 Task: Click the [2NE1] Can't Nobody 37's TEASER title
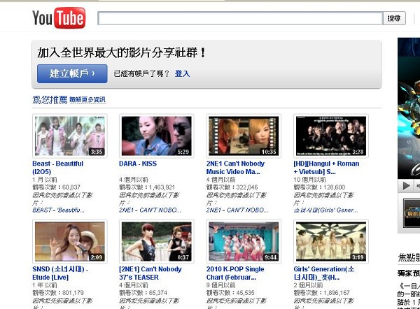pos(150,273)
